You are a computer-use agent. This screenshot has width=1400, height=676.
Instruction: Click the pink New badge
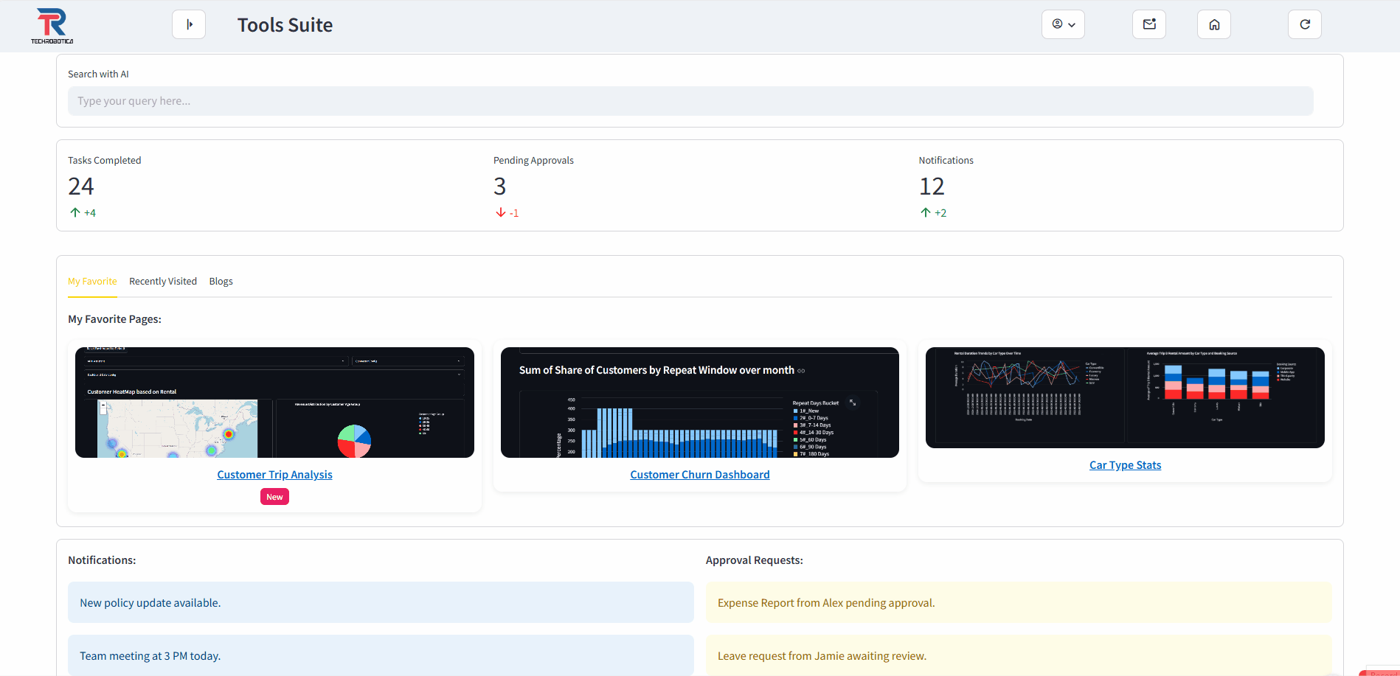point(274,497)
